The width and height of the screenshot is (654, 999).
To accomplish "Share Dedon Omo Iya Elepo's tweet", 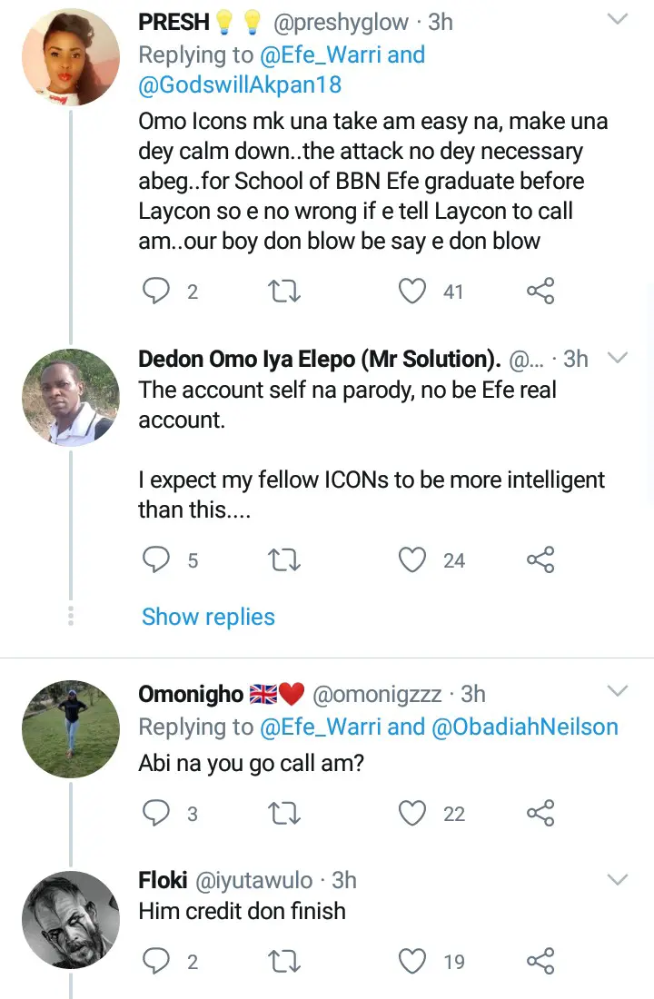I will (540, 560).
